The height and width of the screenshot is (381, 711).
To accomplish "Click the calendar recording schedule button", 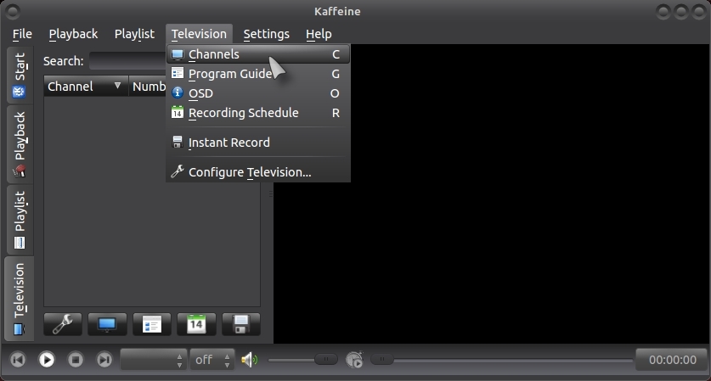I will pos(196,324).
